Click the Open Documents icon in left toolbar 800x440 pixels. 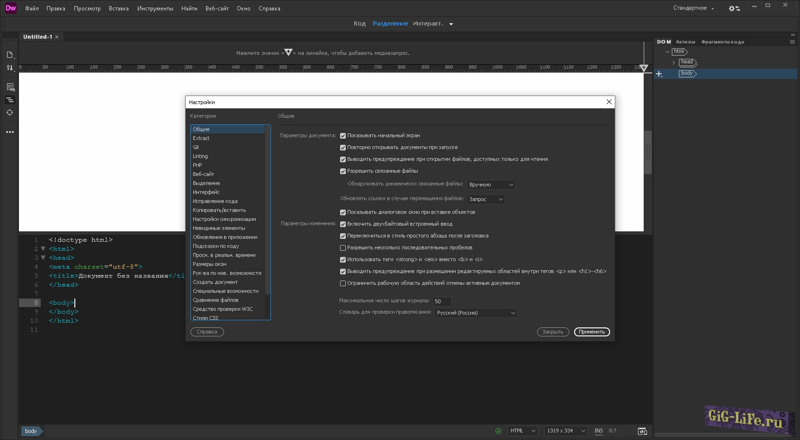tap(9, 55)
